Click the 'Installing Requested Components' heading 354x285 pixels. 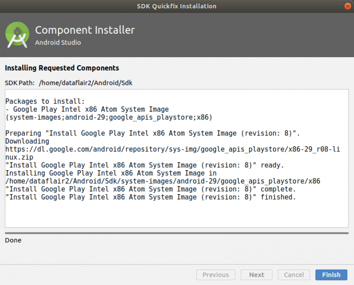(x=62, y=68)
